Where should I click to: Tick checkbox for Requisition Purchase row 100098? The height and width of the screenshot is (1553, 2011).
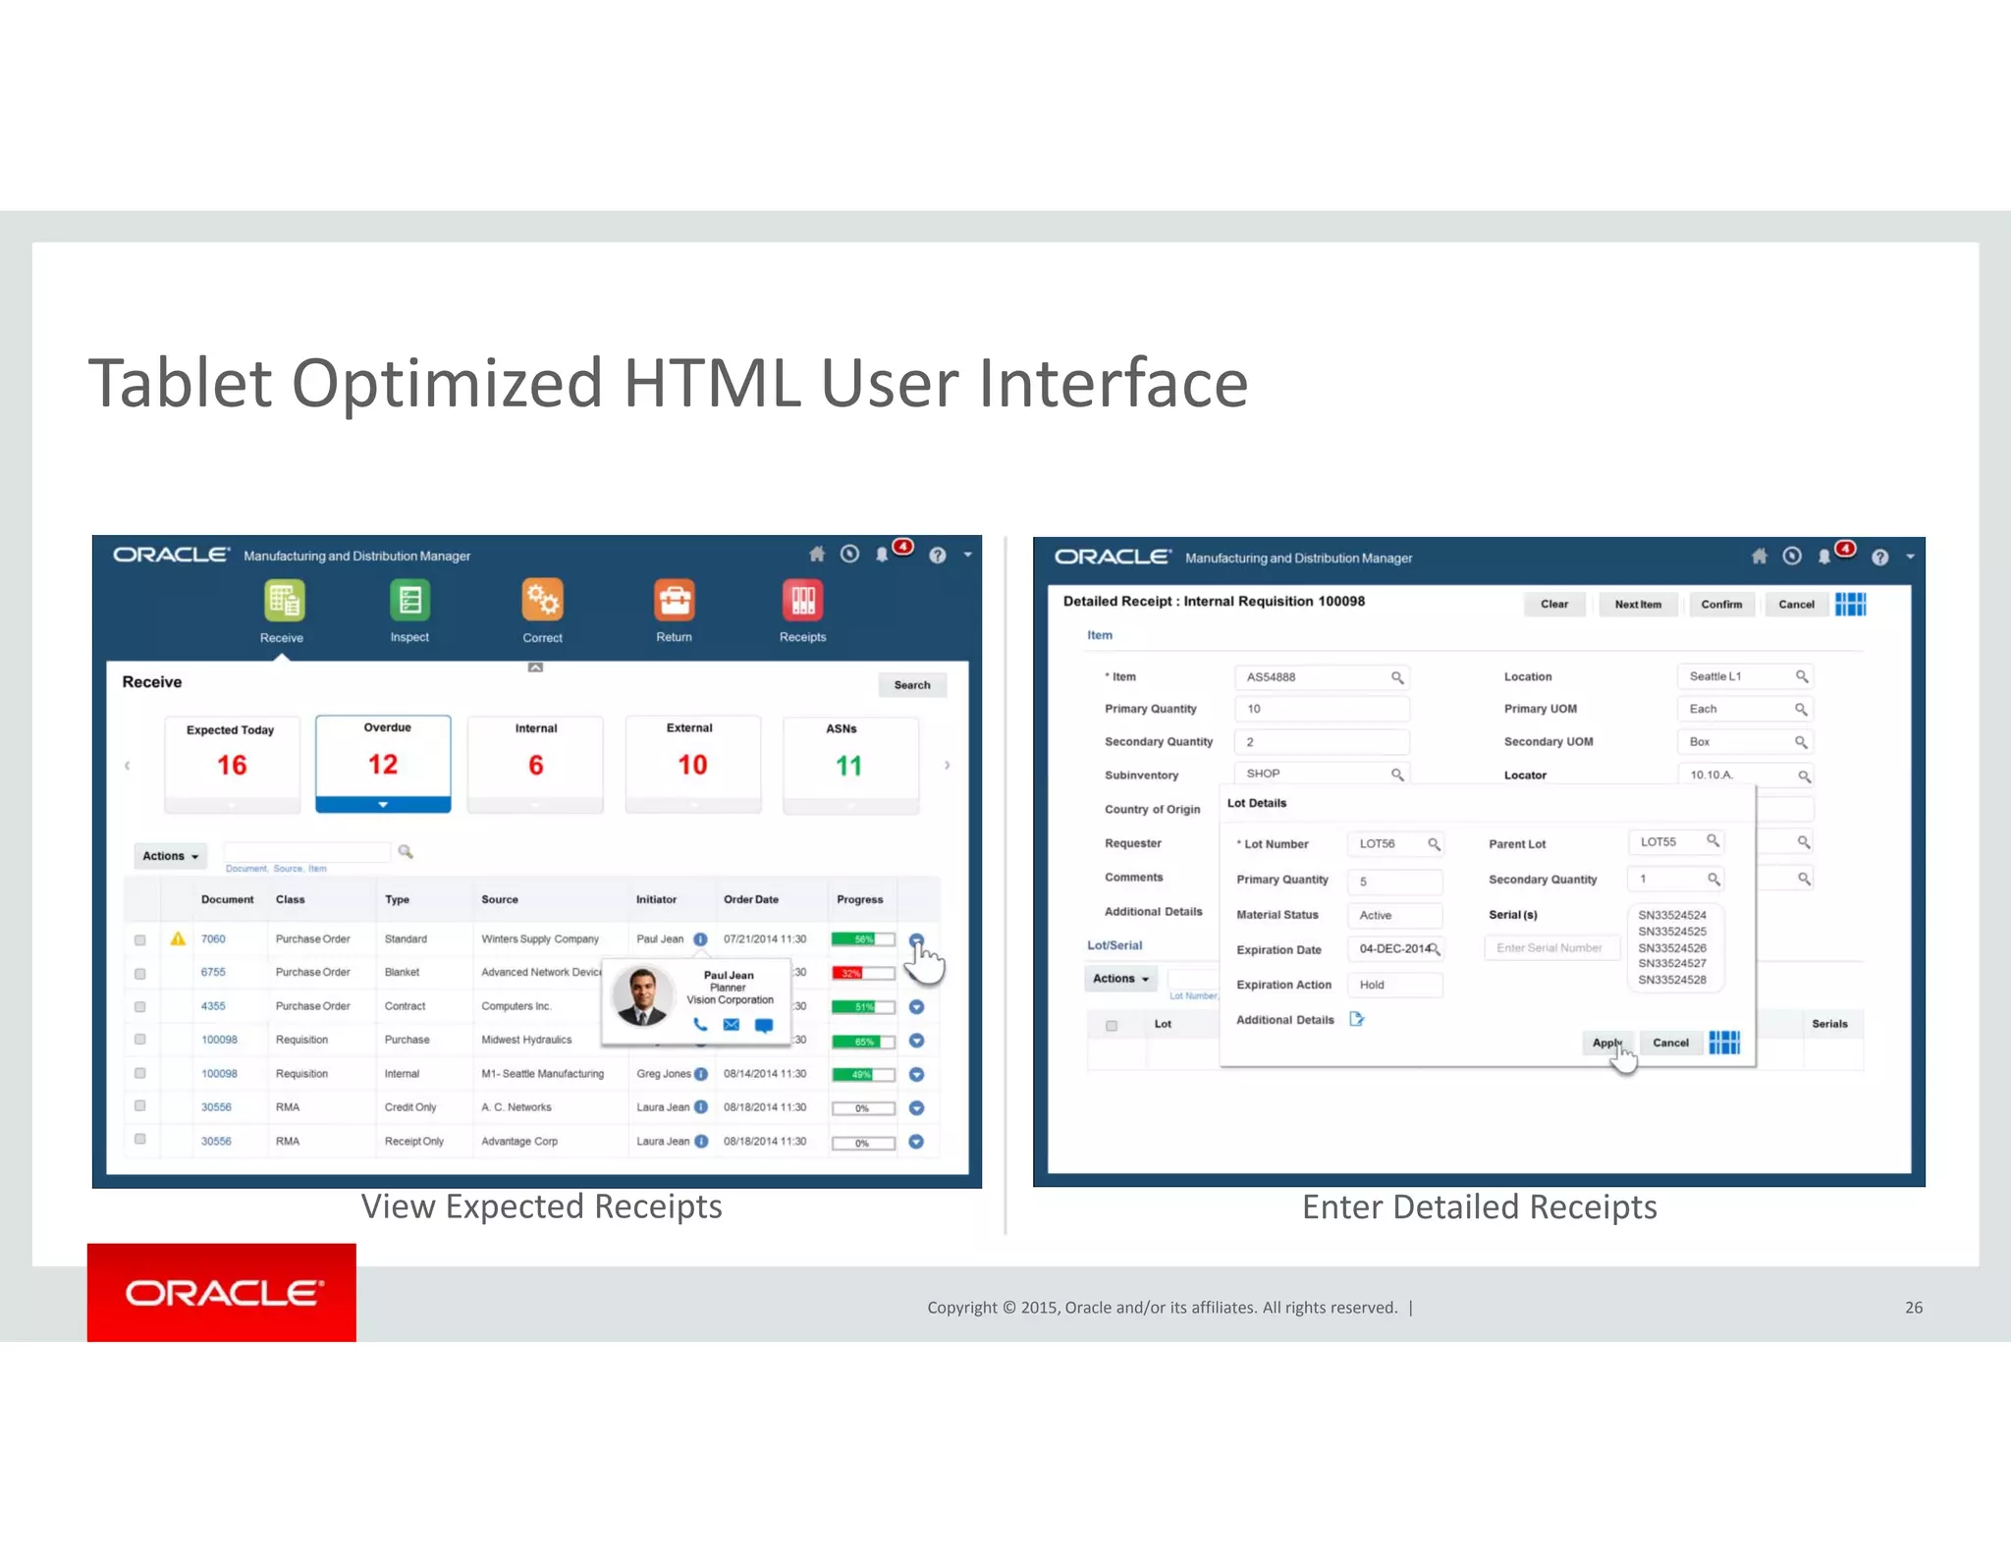140,1040
